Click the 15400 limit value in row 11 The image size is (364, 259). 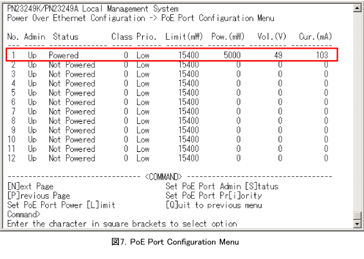188,149
